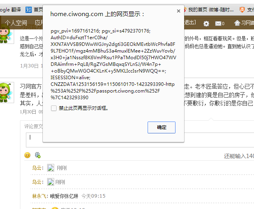Open the 习网官方 author name link
The image size is (254, 209).
[31, 86]
